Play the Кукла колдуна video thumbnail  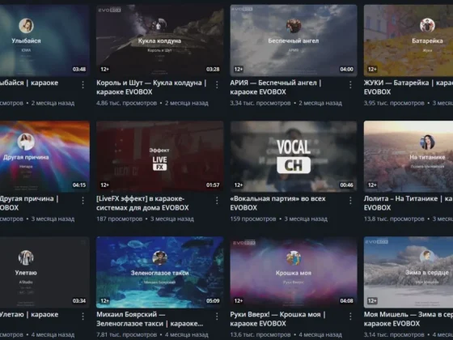click(160, 40)
